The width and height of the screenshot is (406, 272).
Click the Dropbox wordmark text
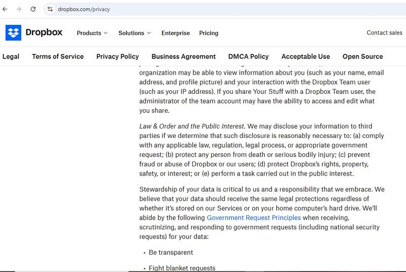click(44, 32)
